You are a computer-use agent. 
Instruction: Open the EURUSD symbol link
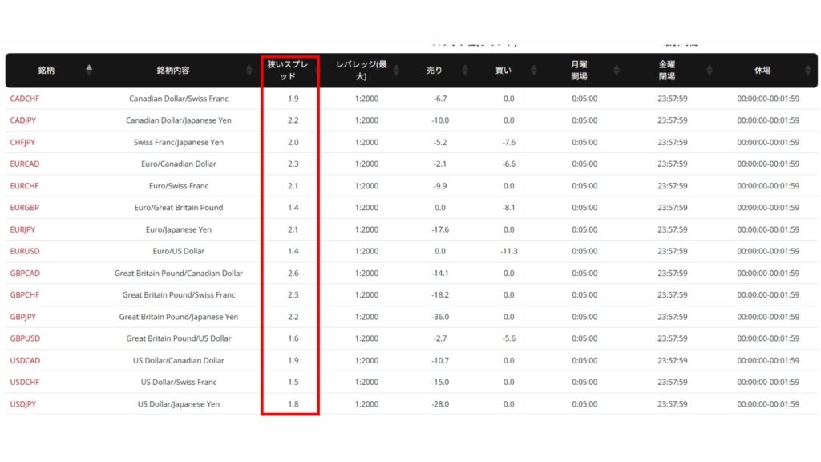coord(25,251)
